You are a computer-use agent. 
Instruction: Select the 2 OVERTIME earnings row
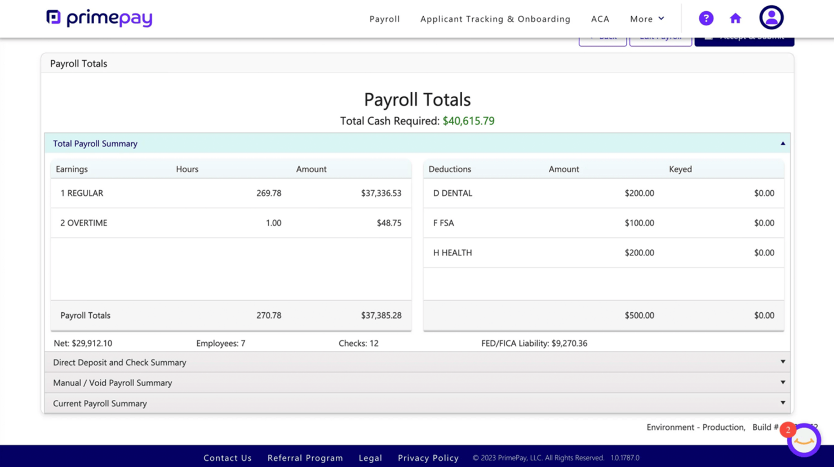(x=231, y=223)
